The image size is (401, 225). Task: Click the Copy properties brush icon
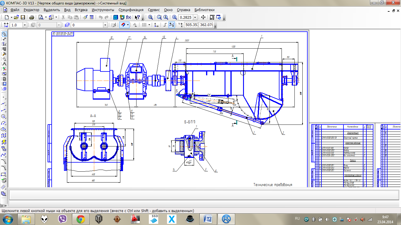tap(85, 17)
